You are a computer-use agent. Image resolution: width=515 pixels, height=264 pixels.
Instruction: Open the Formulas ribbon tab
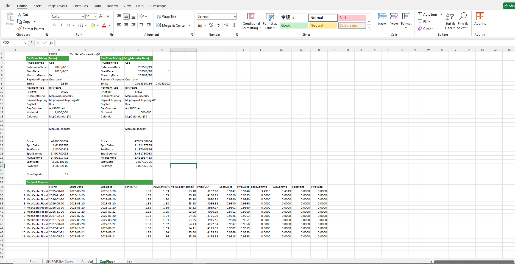tap(80, 6)
